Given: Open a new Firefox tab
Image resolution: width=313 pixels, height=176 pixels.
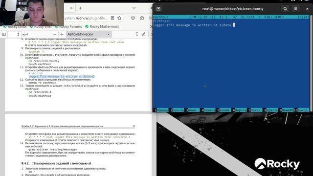Looking at the screenshot, I should click(x=80, y=8).
